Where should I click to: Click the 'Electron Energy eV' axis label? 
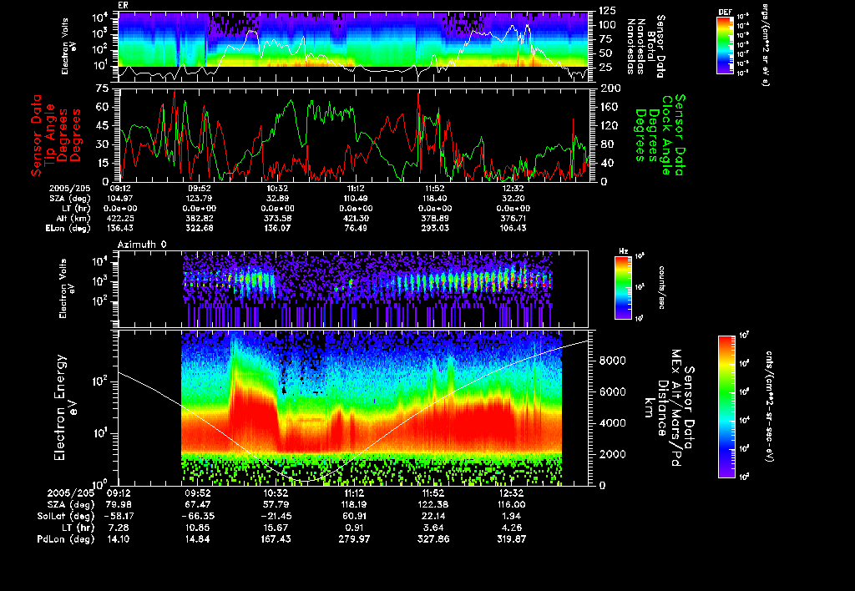(x=67, y=408)
